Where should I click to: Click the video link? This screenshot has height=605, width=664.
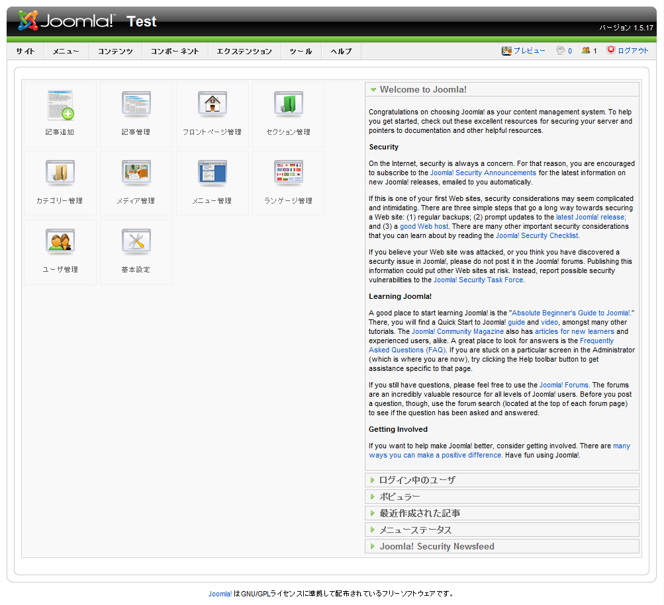pos(549,322)
